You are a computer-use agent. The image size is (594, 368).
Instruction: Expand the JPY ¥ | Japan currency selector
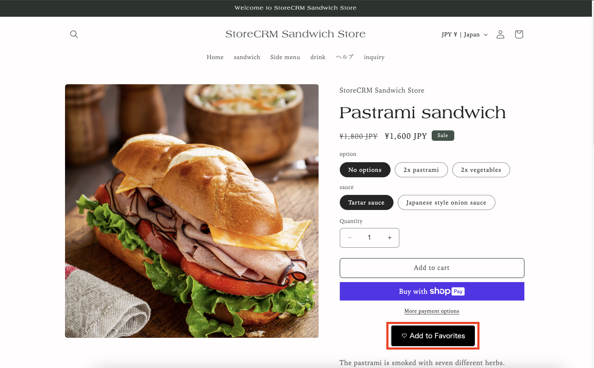coord(464,34)
